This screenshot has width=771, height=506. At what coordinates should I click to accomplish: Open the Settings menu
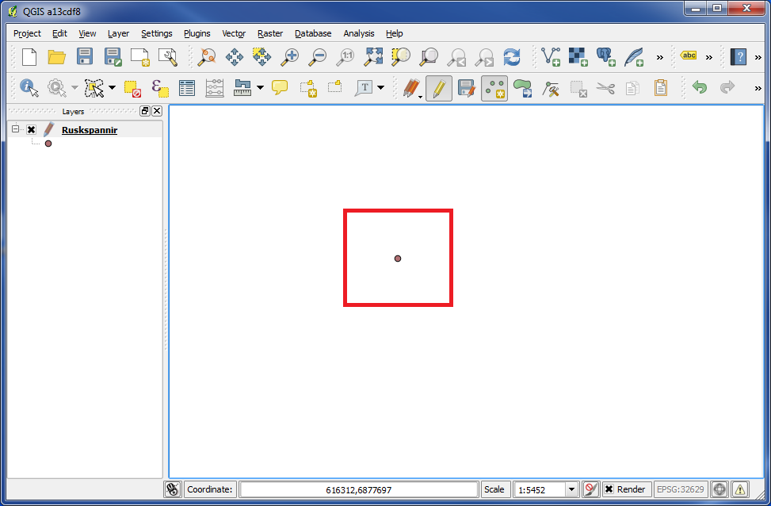157,33
